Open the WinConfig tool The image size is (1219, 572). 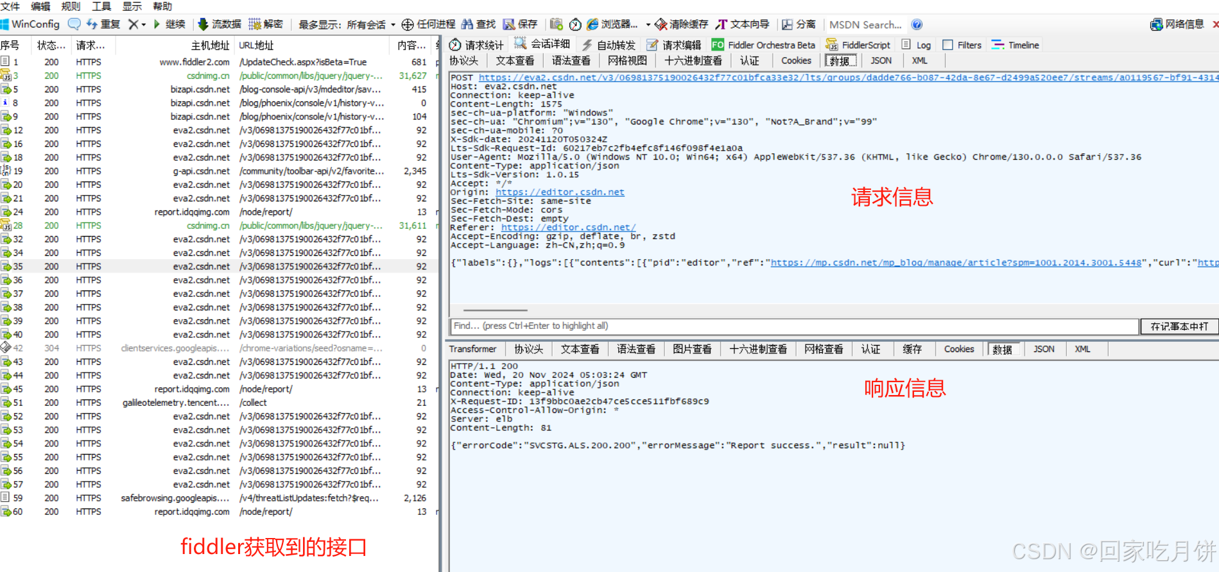coord(30,24)
